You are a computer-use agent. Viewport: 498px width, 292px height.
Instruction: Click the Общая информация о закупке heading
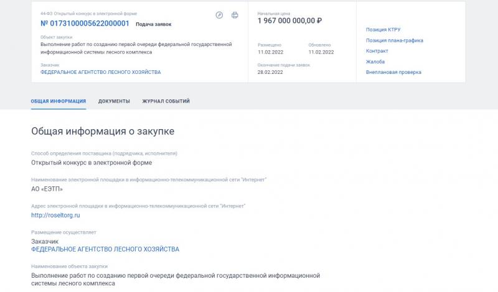point(103,131)
